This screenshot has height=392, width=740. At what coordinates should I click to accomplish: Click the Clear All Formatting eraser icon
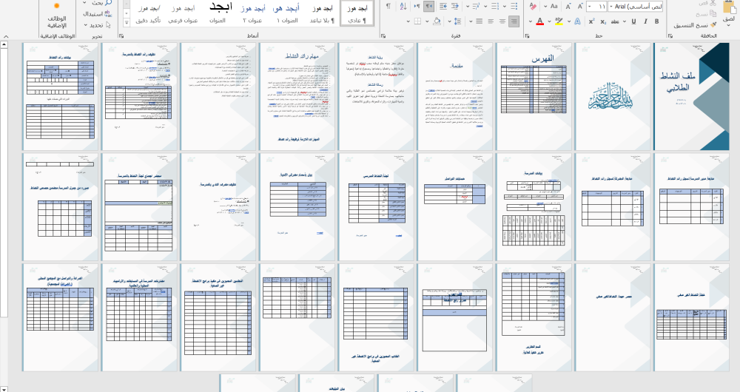click(534, 7)
